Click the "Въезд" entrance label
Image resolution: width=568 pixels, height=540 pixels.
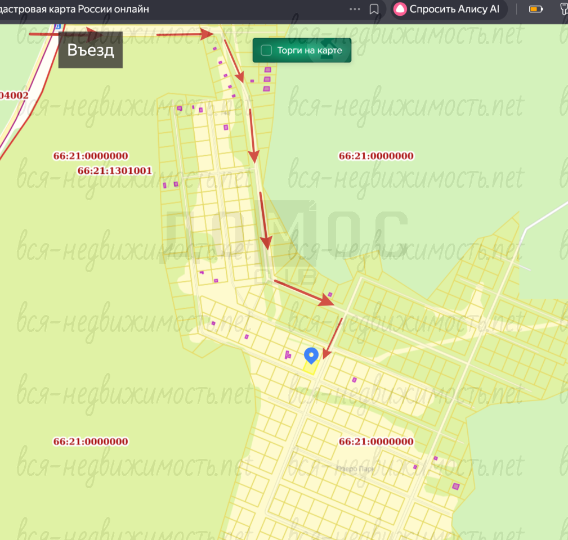[91, 50]
